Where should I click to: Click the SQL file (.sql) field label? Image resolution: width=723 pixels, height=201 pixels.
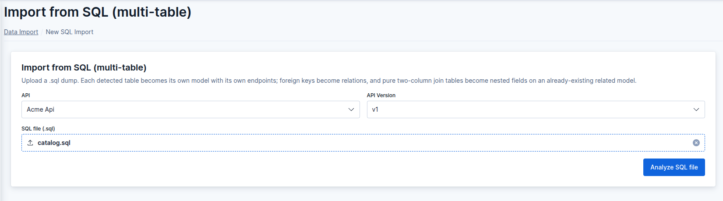[38, 129]
